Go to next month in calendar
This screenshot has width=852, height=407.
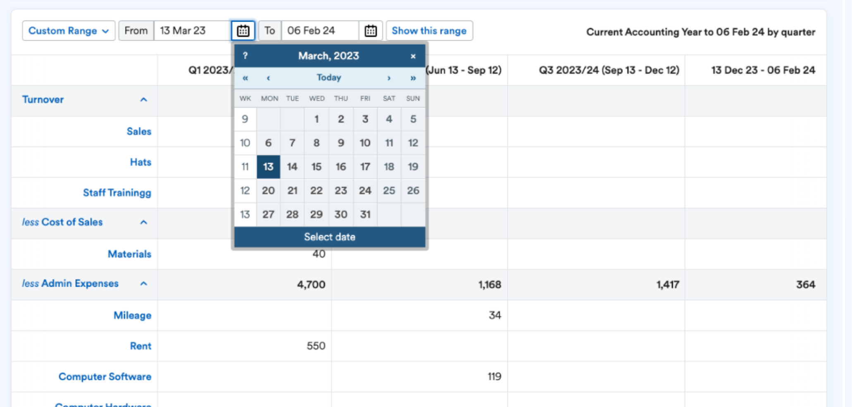[x=389, y=78]
